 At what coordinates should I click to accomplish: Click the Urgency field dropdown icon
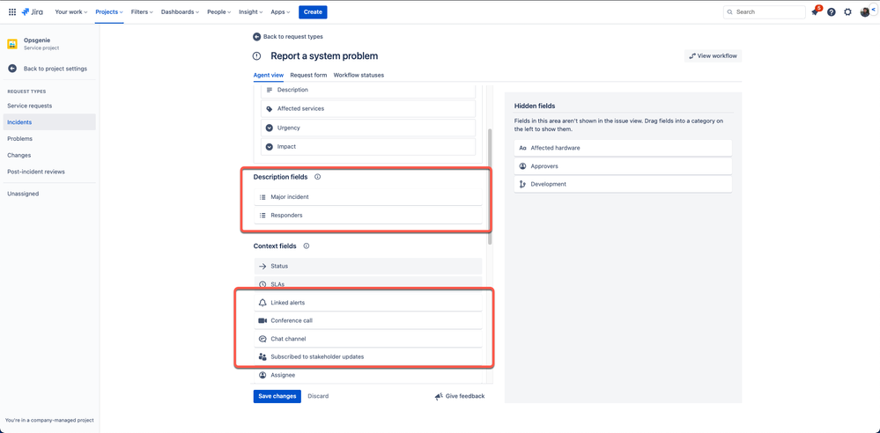pyautogui.click(x=270, y=128)
